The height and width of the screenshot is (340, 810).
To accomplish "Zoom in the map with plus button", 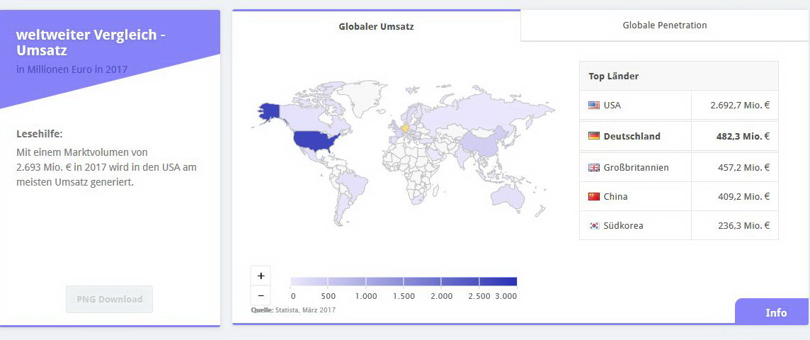I will click(x=261, y=276).
